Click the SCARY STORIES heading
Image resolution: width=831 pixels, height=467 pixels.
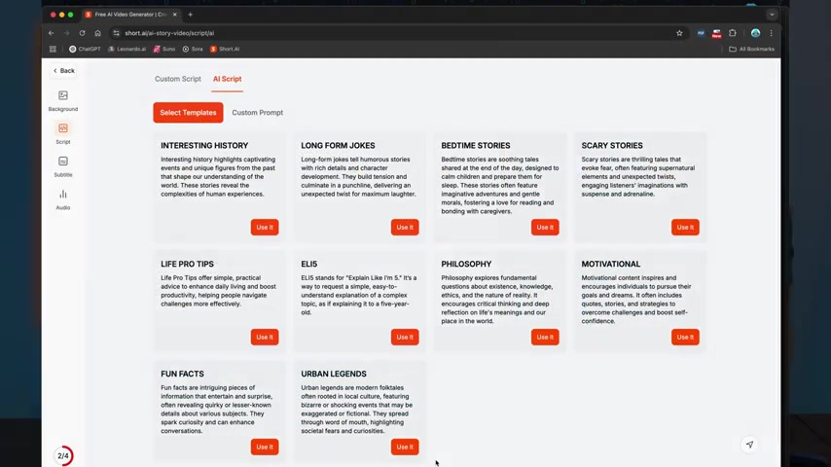pyautogui.click(x=612, y=145)
